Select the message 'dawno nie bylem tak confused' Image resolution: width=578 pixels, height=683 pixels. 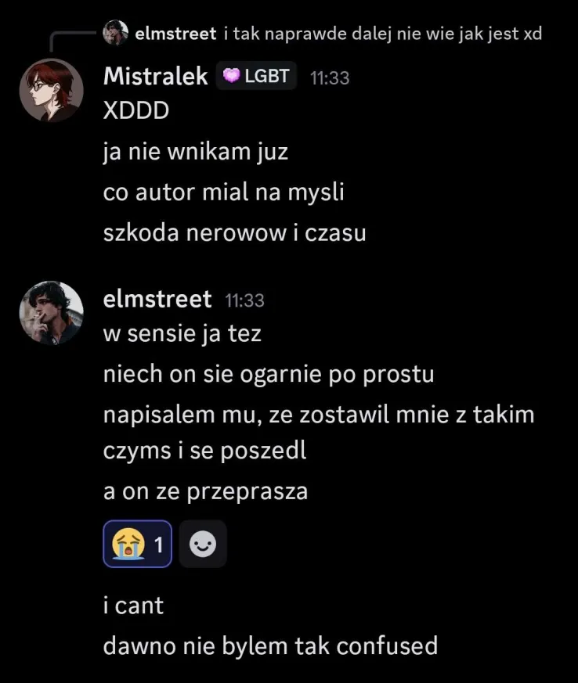[x=270, y=646]
